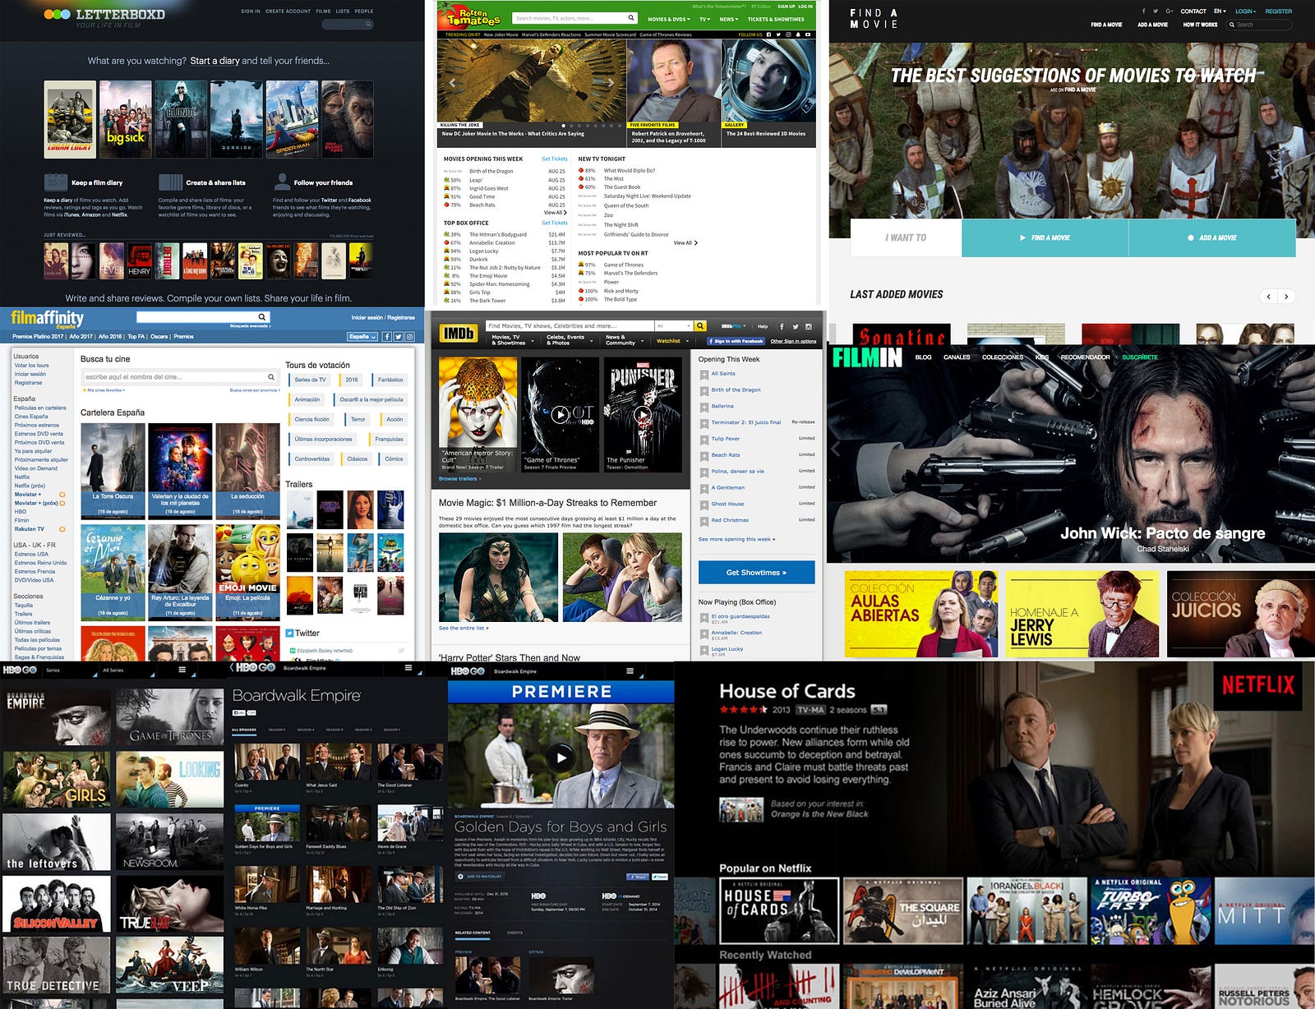This screenshot has height=1009, width=1315.
Task: Click the Rotten Tomatoes search magnifier icon
Action: [x=630, y=18]
